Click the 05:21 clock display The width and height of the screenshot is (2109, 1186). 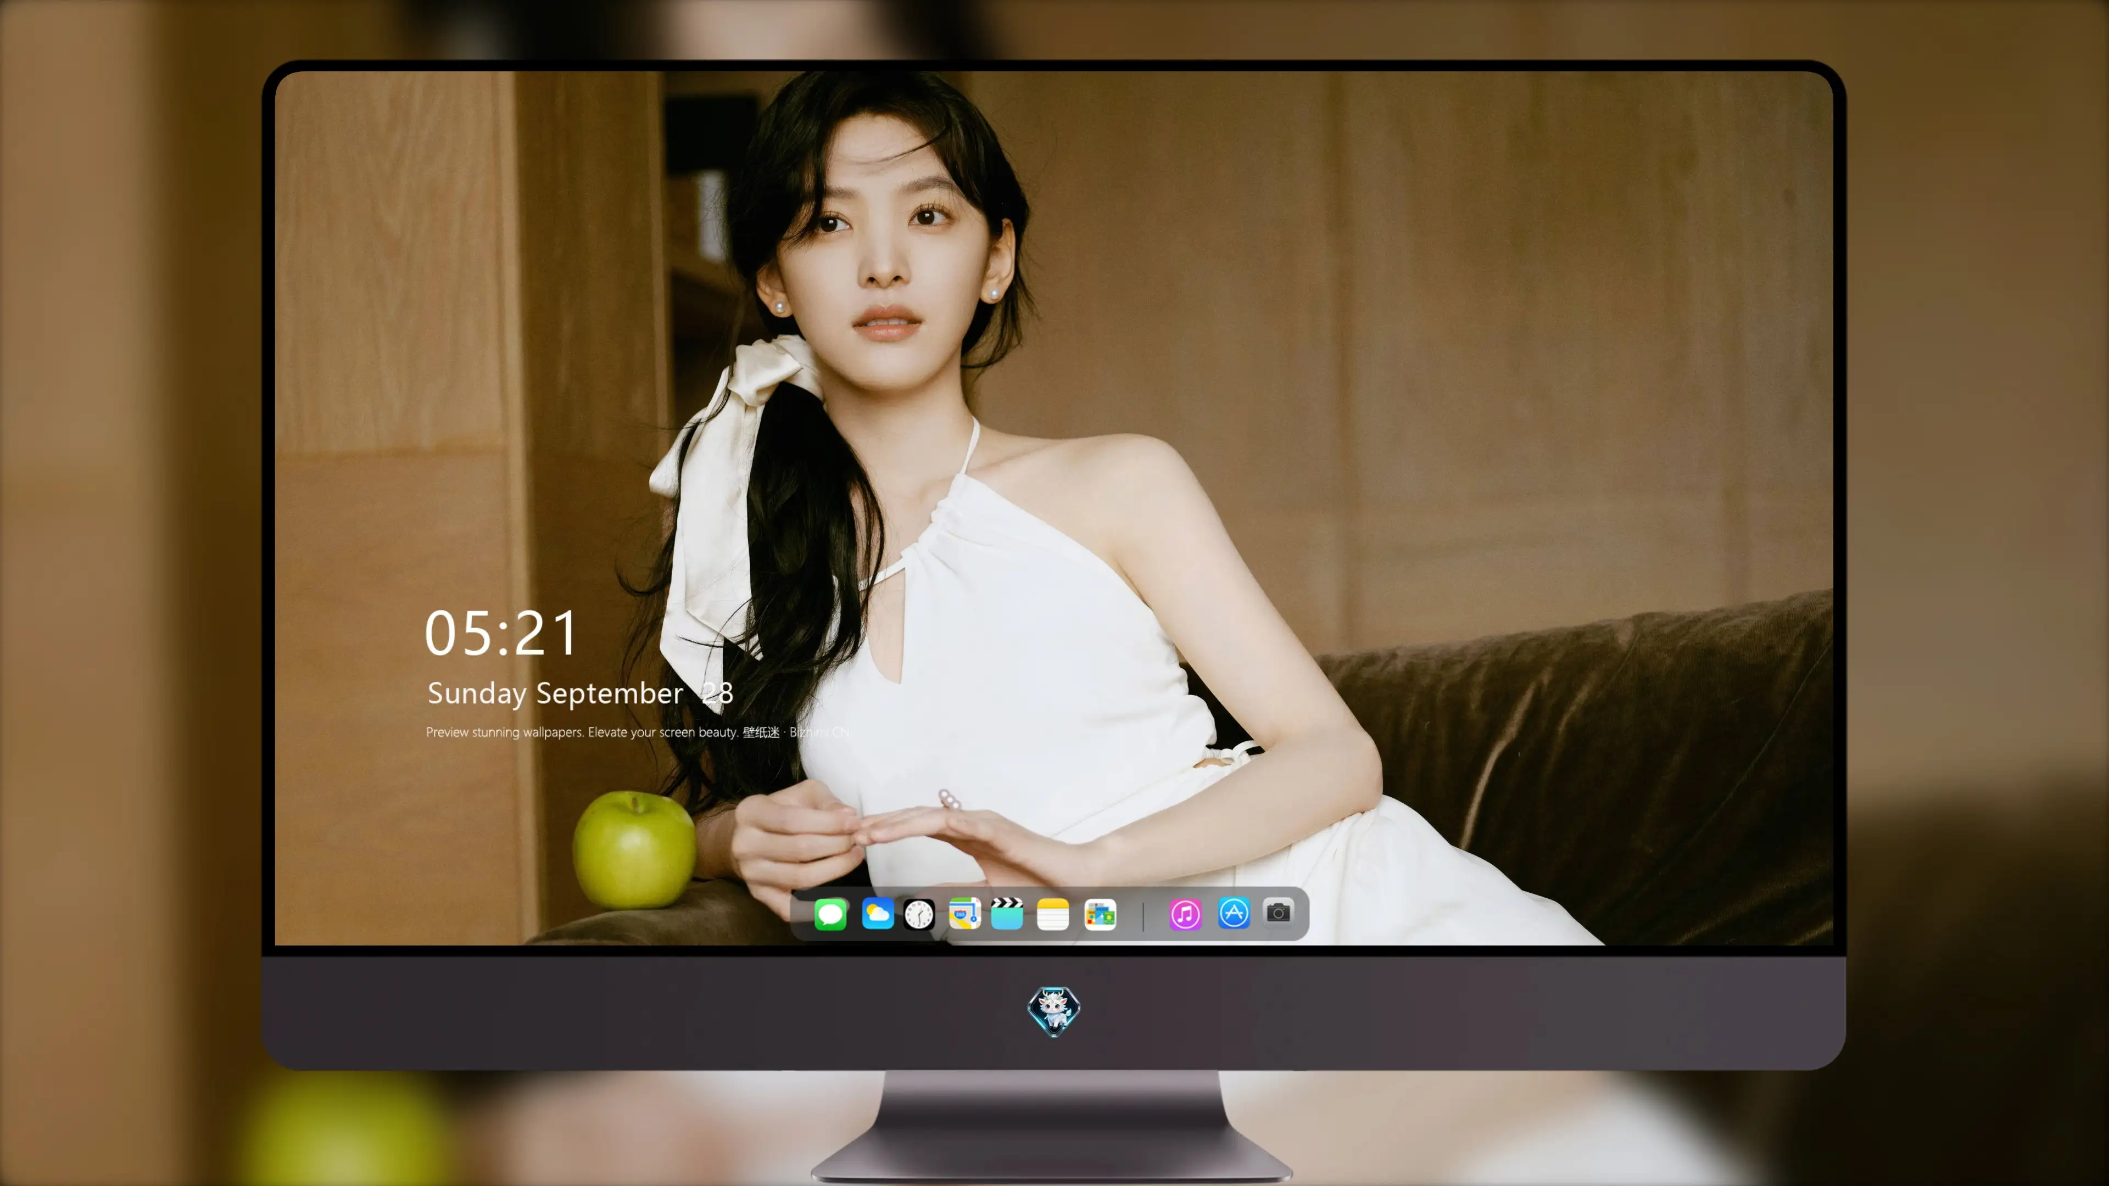pos(501,634)
